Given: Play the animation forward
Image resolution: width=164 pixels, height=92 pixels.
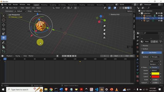Looking at the screenshot, I should coord(70,56).
